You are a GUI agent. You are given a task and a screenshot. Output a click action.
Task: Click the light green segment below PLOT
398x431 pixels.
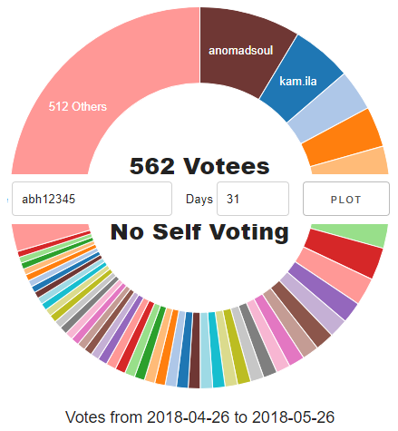click(x=351, y=233)
